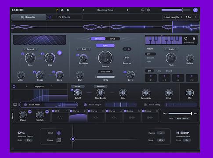Screen dimensions: 213x158
Task: Select the Orbit animator icon
Action: (59, 133)
